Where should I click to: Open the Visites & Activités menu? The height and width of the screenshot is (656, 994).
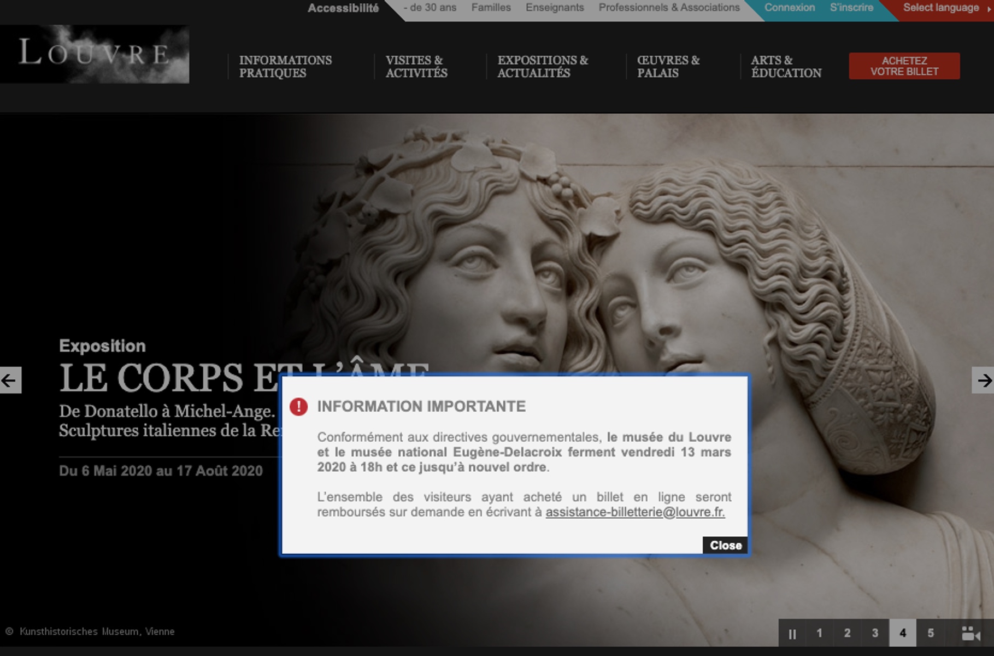click(416, 66)
